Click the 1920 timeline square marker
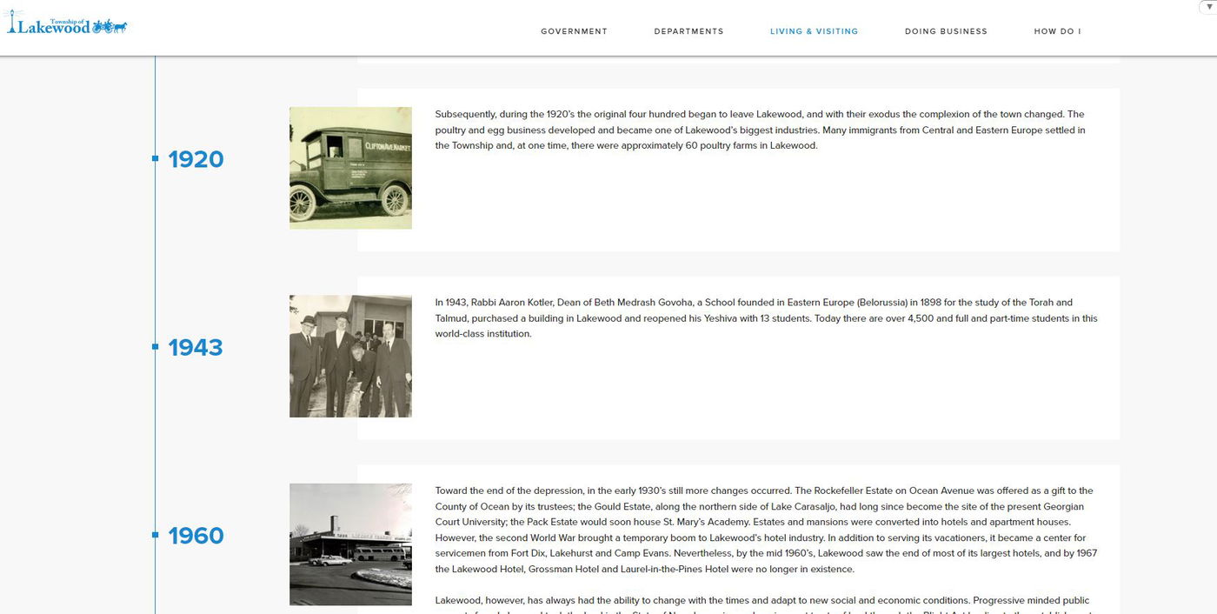The image size is (1217, 614). point(155,158)
